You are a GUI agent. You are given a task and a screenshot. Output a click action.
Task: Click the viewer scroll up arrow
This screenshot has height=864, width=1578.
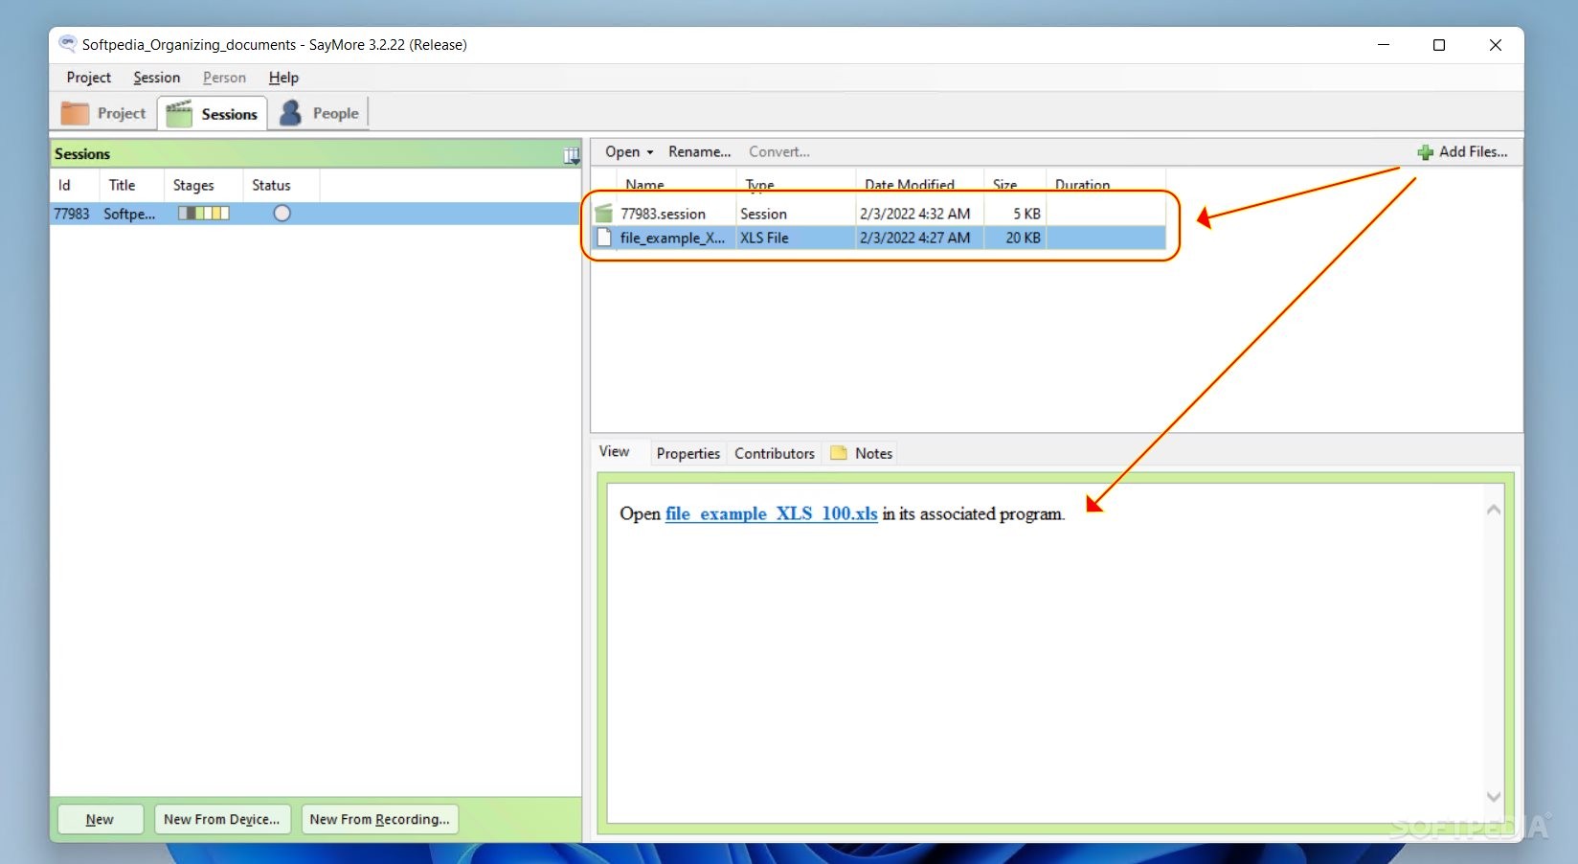click(x=1493, y=510)
